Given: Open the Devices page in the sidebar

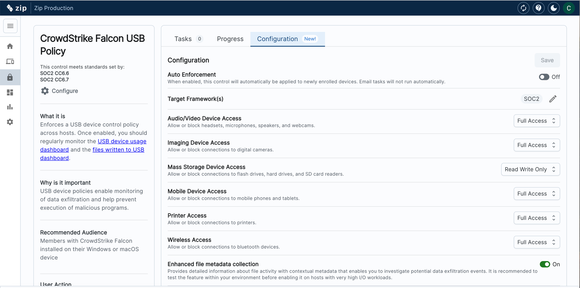Looking at the screenshot, I should [x=10, y=62].
